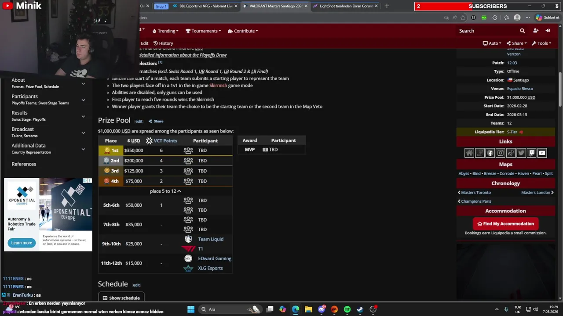Click the browser read aloud icon
Image resolution: width=563 pixels, height=316 pixels.
click(x=455, y=18)
